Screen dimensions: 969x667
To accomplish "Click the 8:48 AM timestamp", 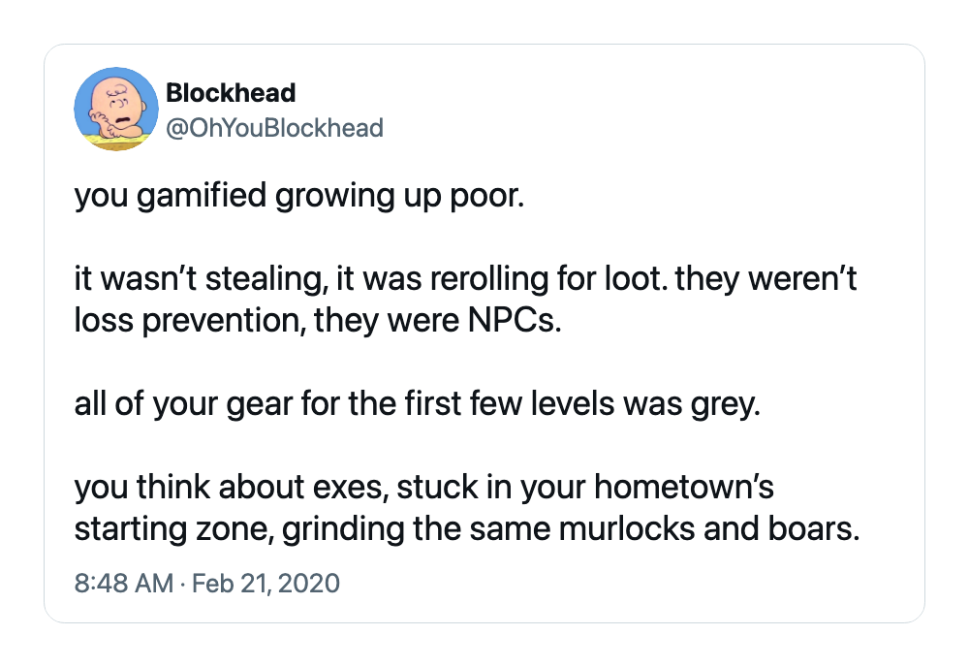I will click(124, 583).
